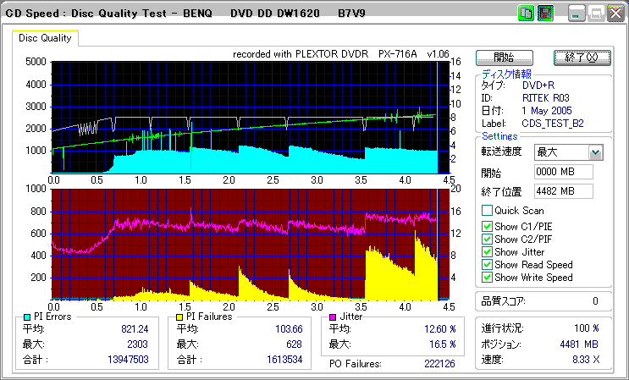
Task: Click the magenta Jitter legend square
Action: (333, 317)
